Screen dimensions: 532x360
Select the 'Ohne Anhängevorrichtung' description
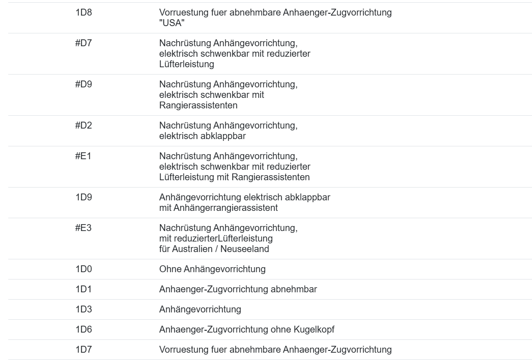coord(212,269)
